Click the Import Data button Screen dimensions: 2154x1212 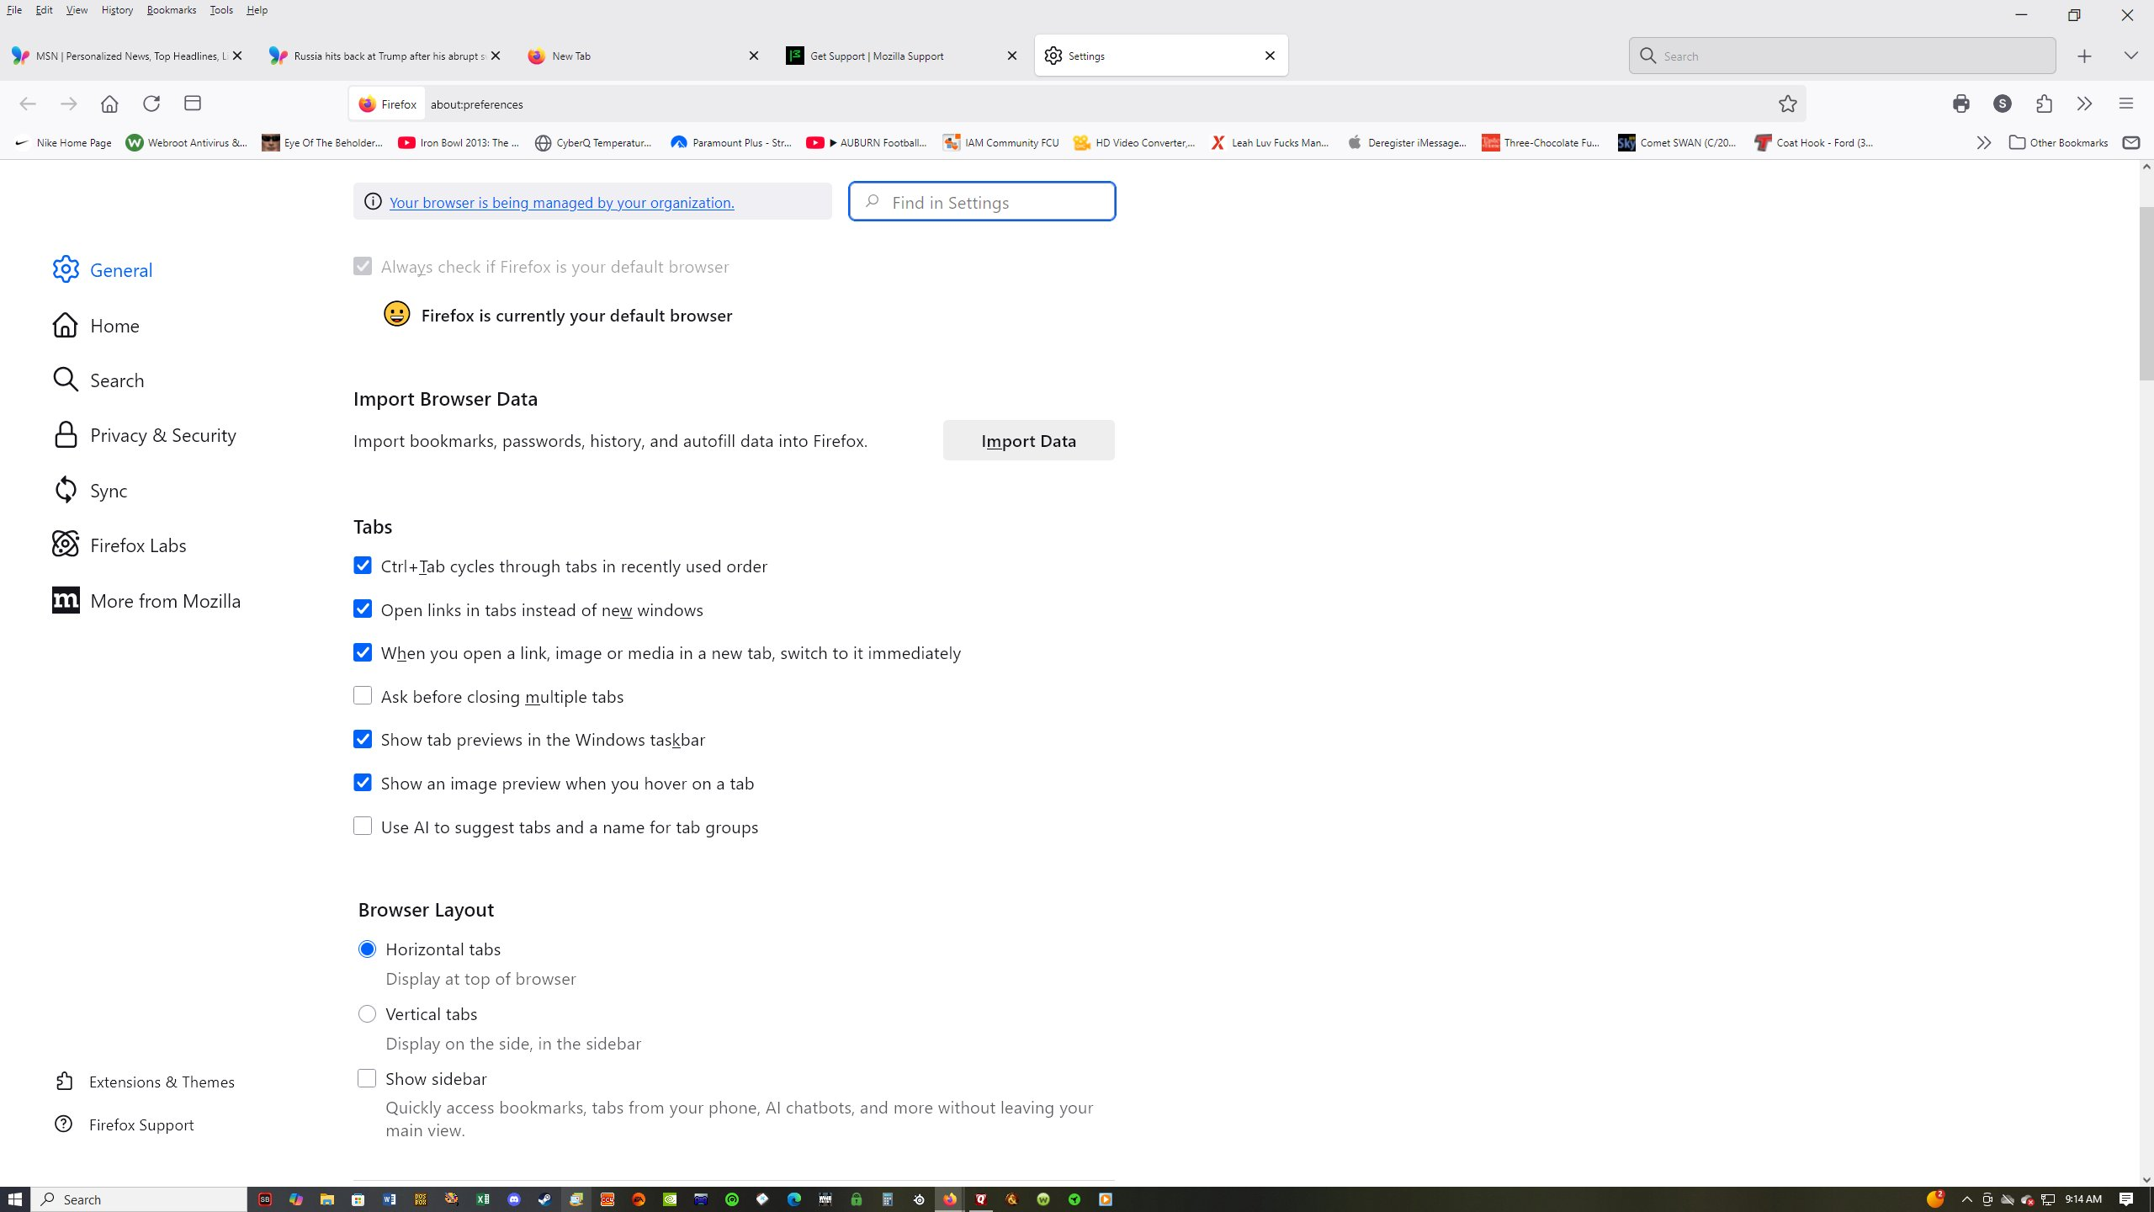[x=1028, y=441]
